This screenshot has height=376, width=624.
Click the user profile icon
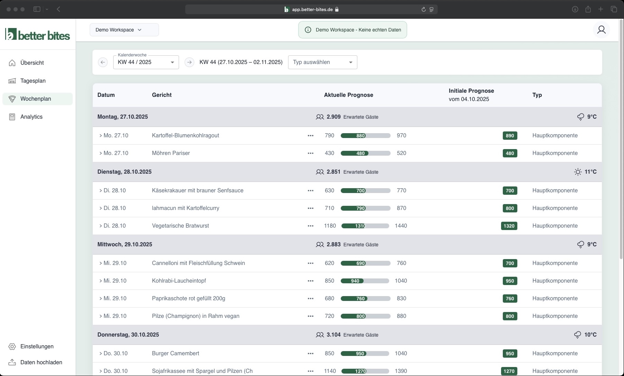click(x=601, y=30)
